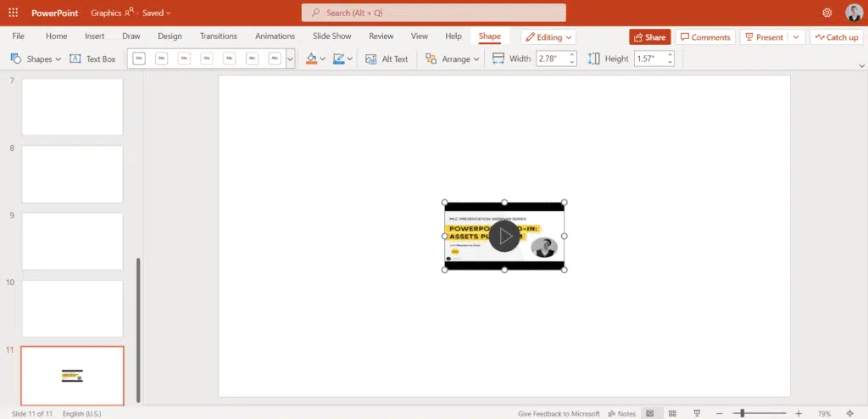Image resolution: width=868 pixels, height=419 pixels.
Task: Click the zoom slider handle
Action: tap(743, 414)
